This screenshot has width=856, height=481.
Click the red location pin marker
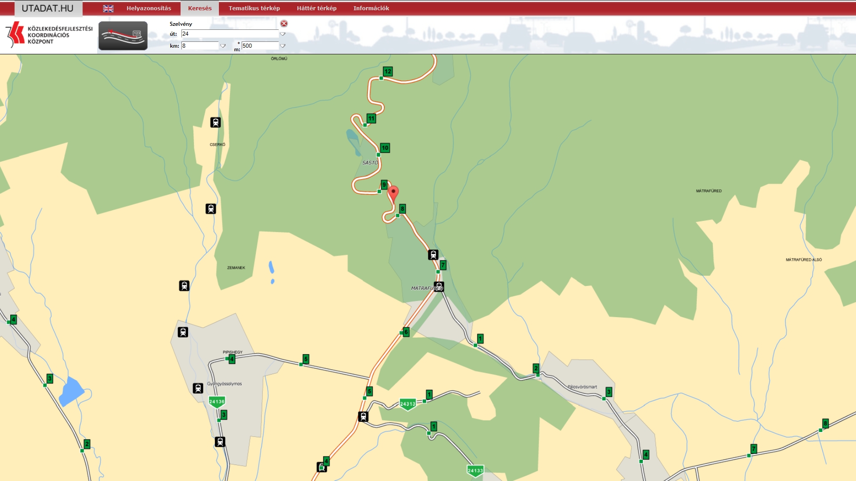coord(393,193)
